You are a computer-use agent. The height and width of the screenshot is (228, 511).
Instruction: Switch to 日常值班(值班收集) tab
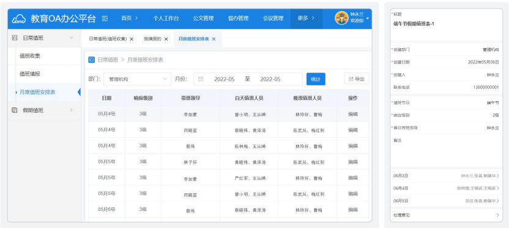(x=108, y=39)
